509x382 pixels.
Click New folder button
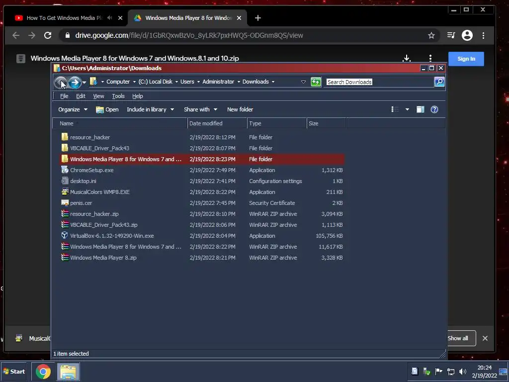coord(240,109)
